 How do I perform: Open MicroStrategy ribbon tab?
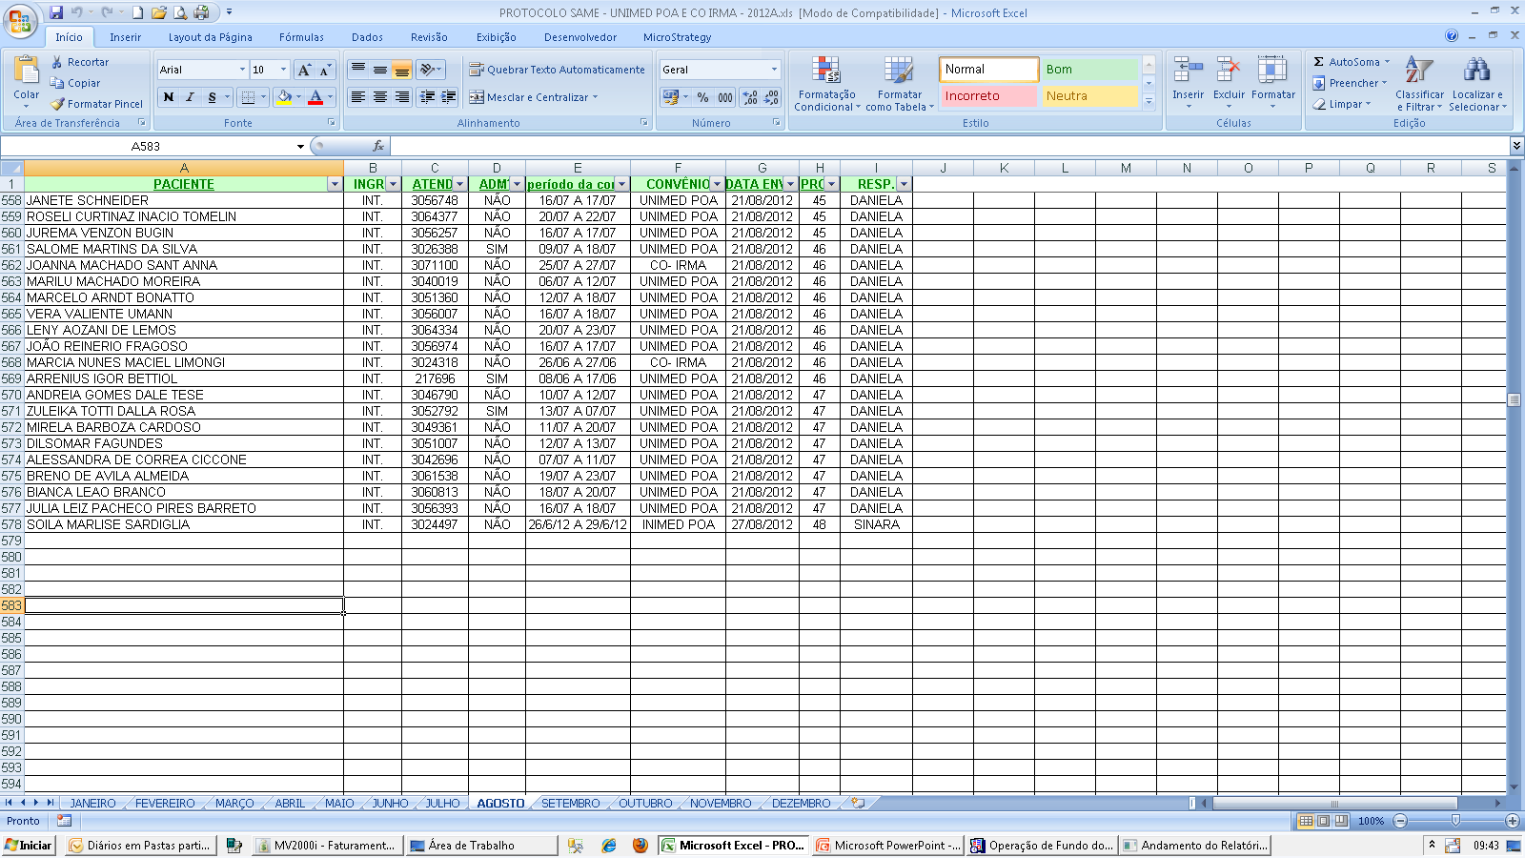click(677, 37)
